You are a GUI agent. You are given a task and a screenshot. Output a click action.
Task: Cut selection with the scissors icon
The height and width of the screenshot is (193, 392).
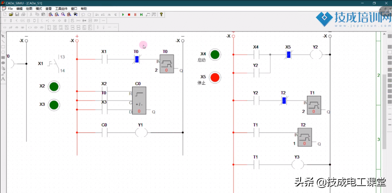tap(31, 14)
